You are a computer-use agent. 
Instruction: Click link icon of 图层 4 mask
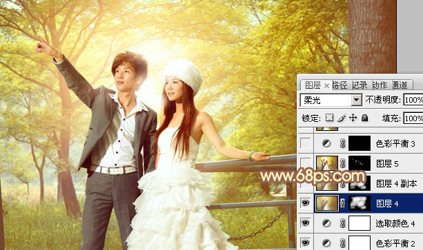pyautogui.click(x=342, y=203)
